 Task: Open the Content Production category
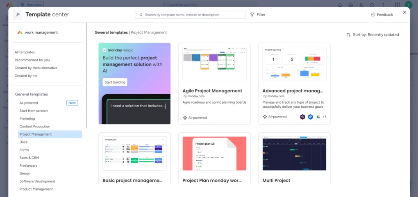(x=35, y=127)
